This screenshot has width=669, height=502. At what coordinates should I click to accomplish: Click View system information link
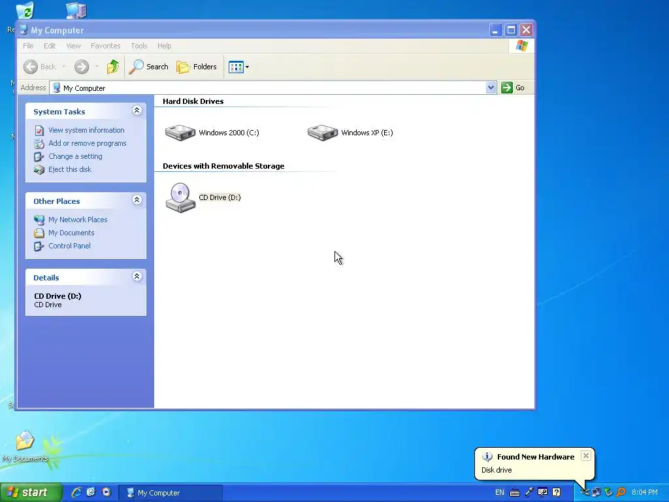[86, 130]
